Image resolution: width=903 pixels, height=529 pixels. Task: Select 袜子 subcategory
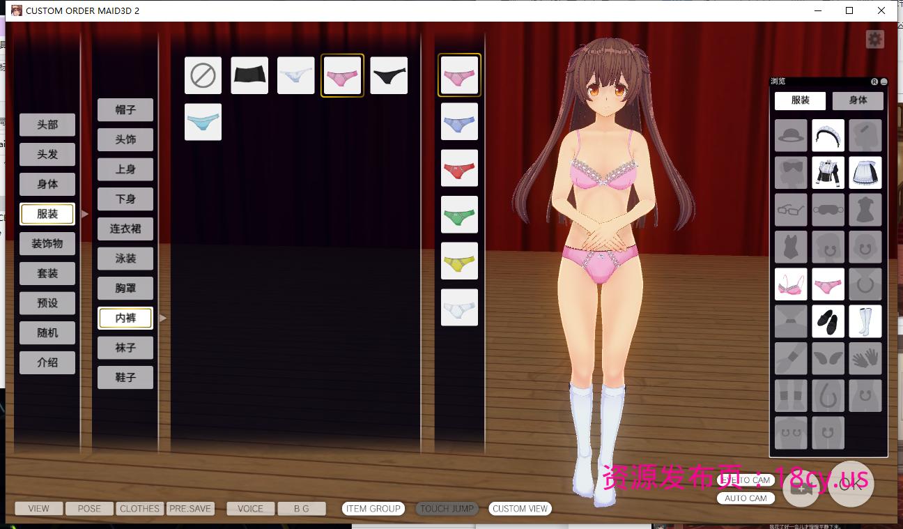(125, 348)
